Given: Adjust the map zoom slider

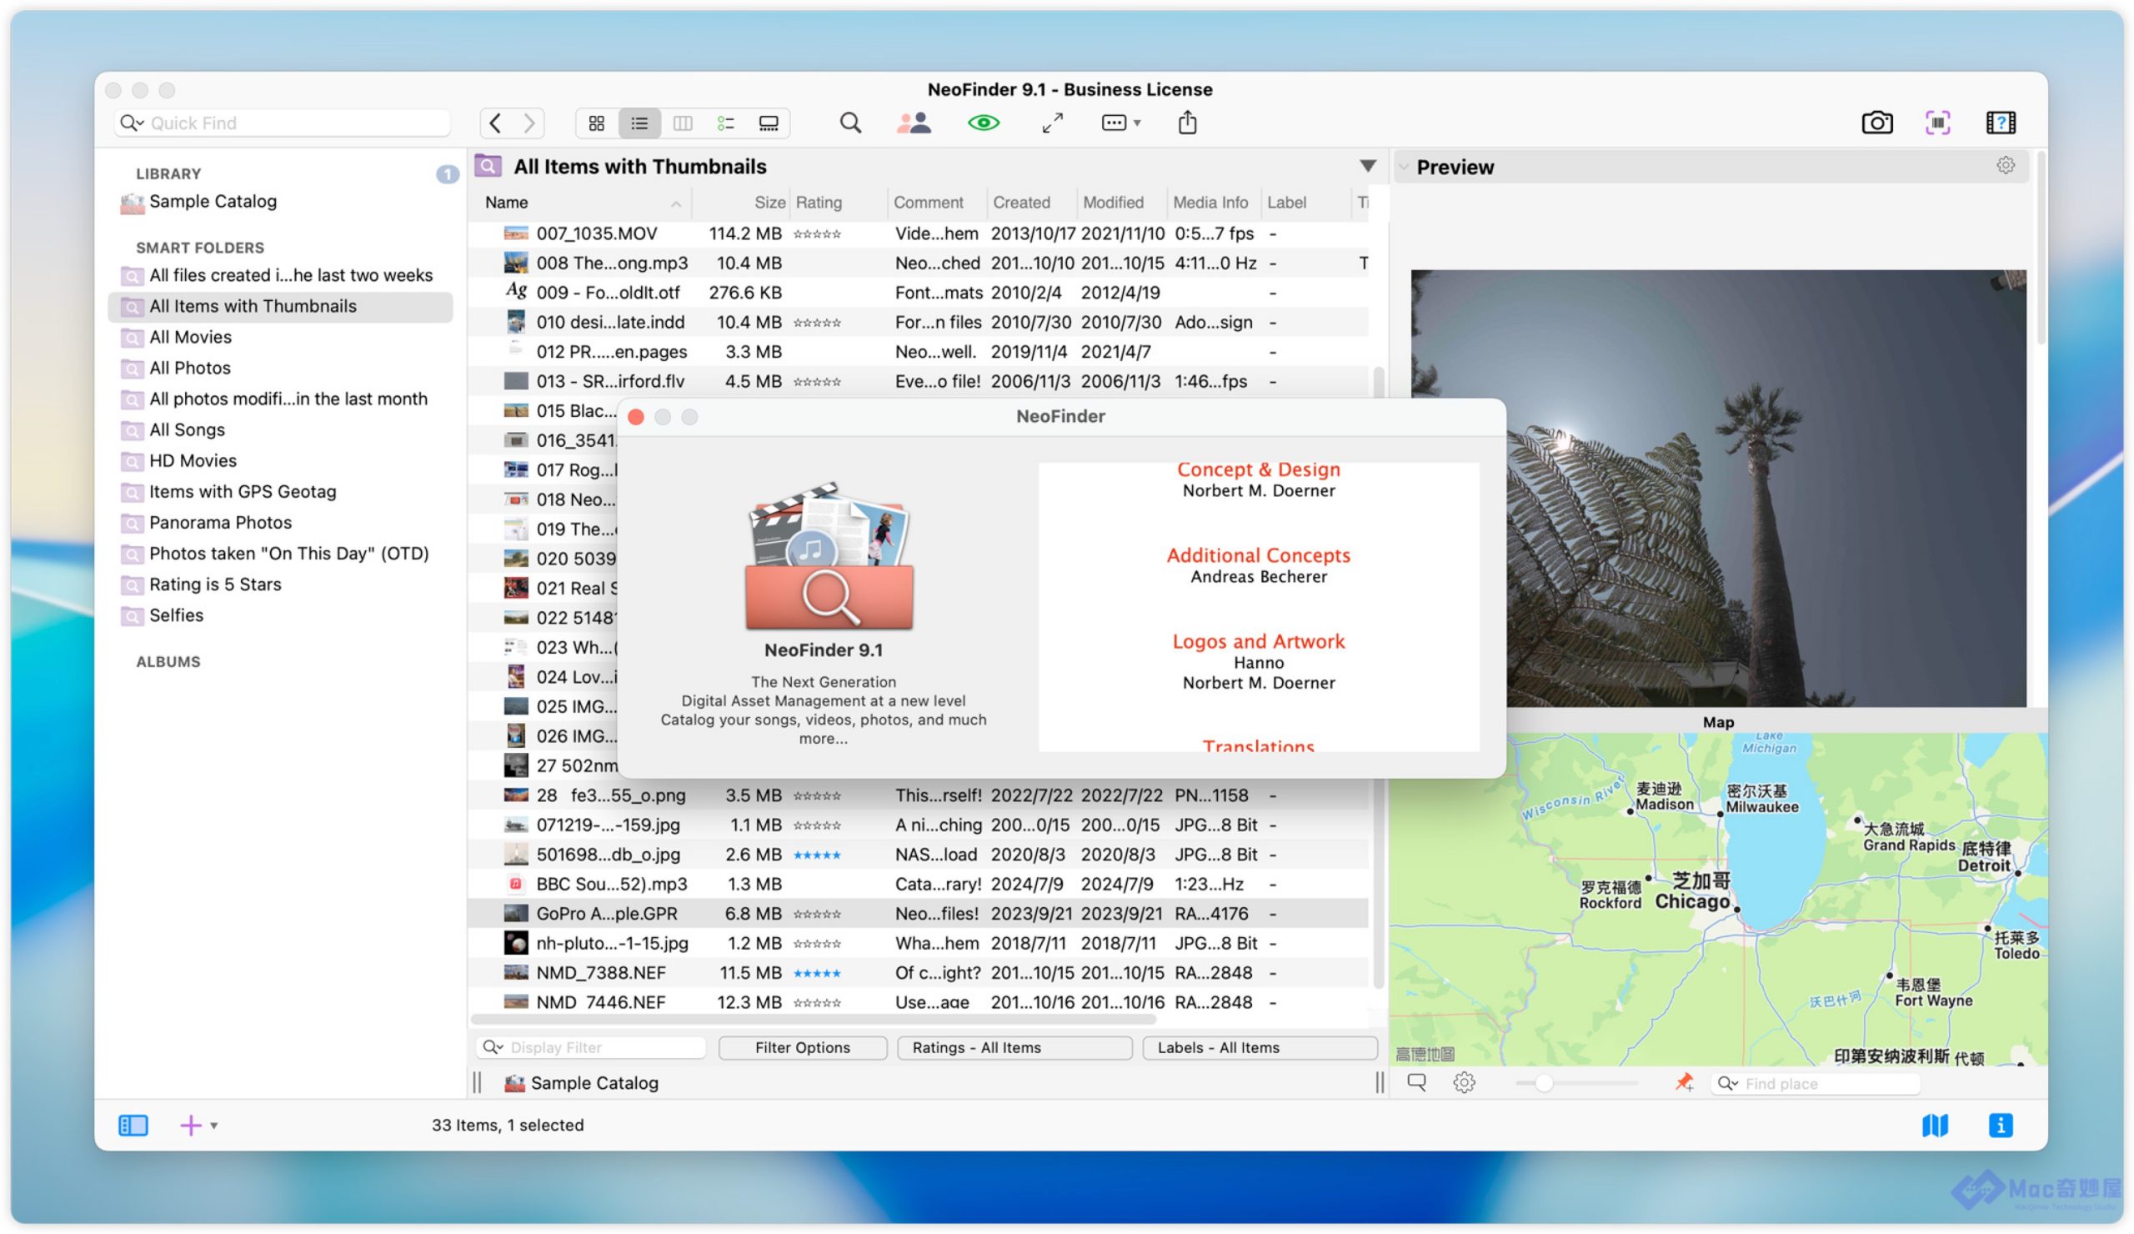Looking at the screenshot, I should [1543, 1083].
